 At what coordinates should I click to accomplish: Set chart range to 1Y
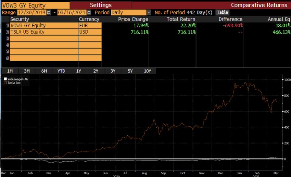[x=78, y=71]
